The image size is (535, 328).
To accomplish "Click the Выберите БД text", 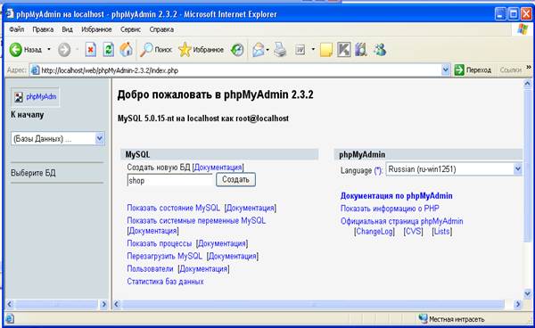I will pyautogui.click(x=33, y=173).
